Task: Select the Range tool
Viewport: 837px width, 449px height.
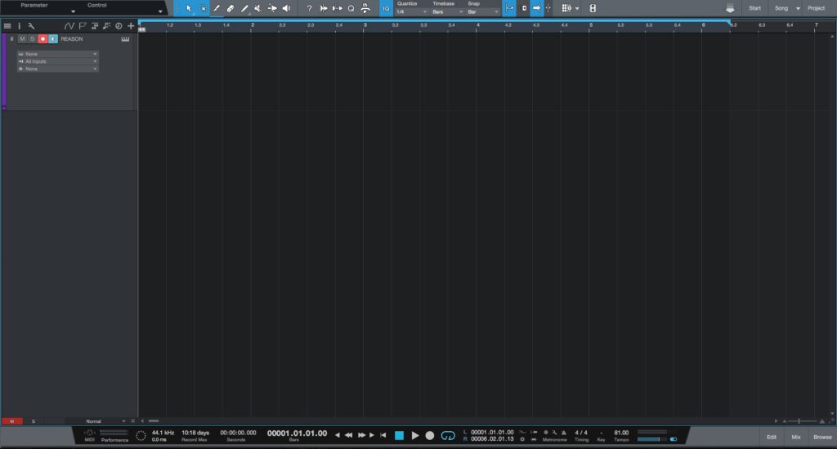Action: coord(203,8)
